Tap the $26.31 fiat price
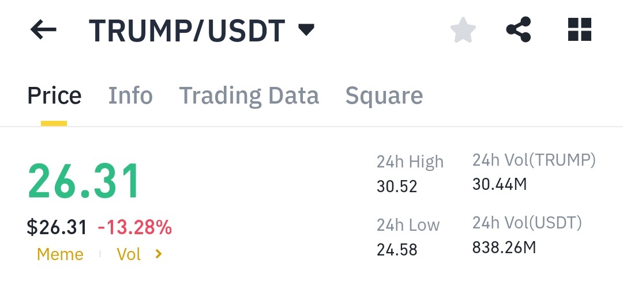623x286 pixels. point(57,227)
